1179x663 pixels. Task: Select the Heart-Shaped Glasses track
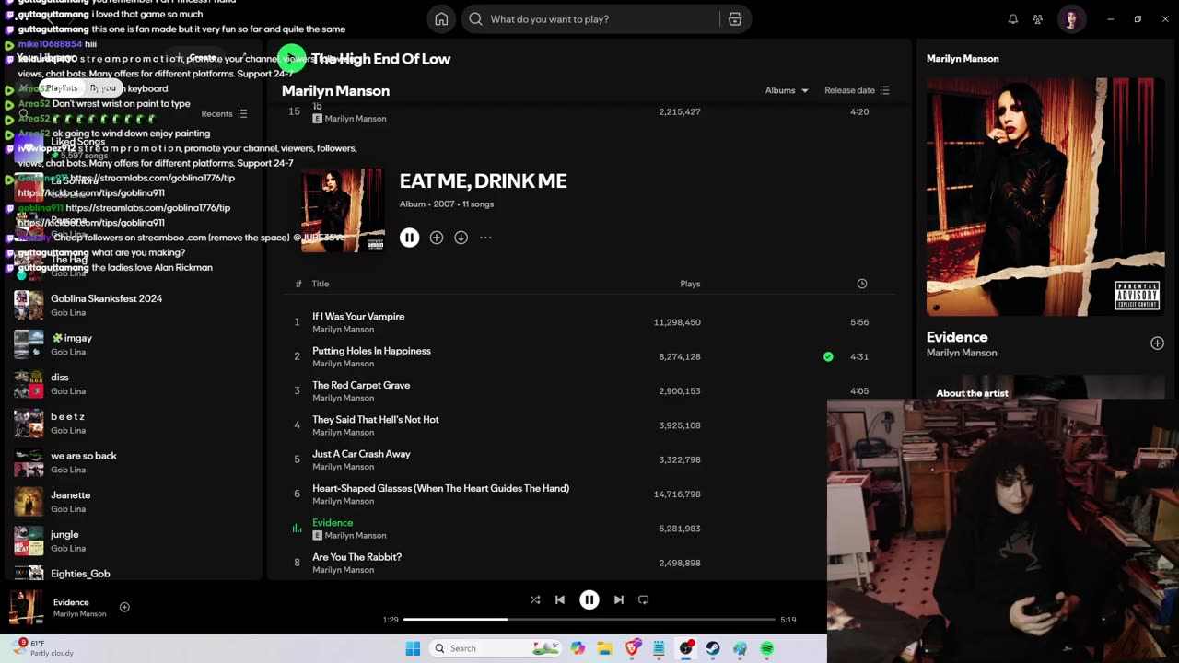click(440, 488)
